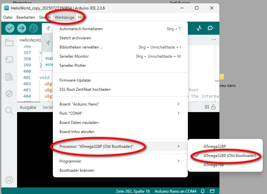Open the Serial Monitor magnifier icon
Screen dimensions: 267x194
pyautogui.click(x=211, y=28)
